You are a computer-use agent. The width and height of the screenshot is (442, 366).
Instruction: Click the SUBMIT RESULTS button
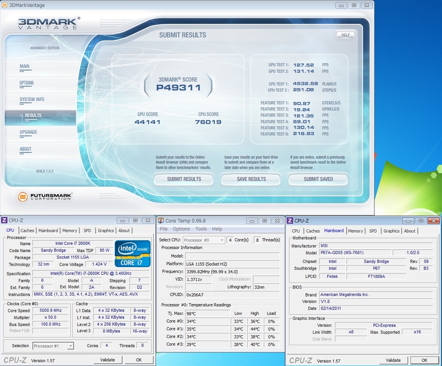tap(184, 179)
